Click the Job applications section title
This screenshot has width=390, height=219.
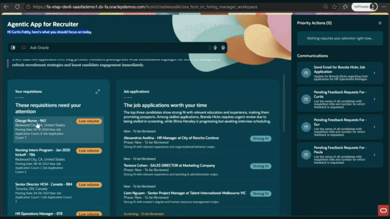[x=136, y=91]
